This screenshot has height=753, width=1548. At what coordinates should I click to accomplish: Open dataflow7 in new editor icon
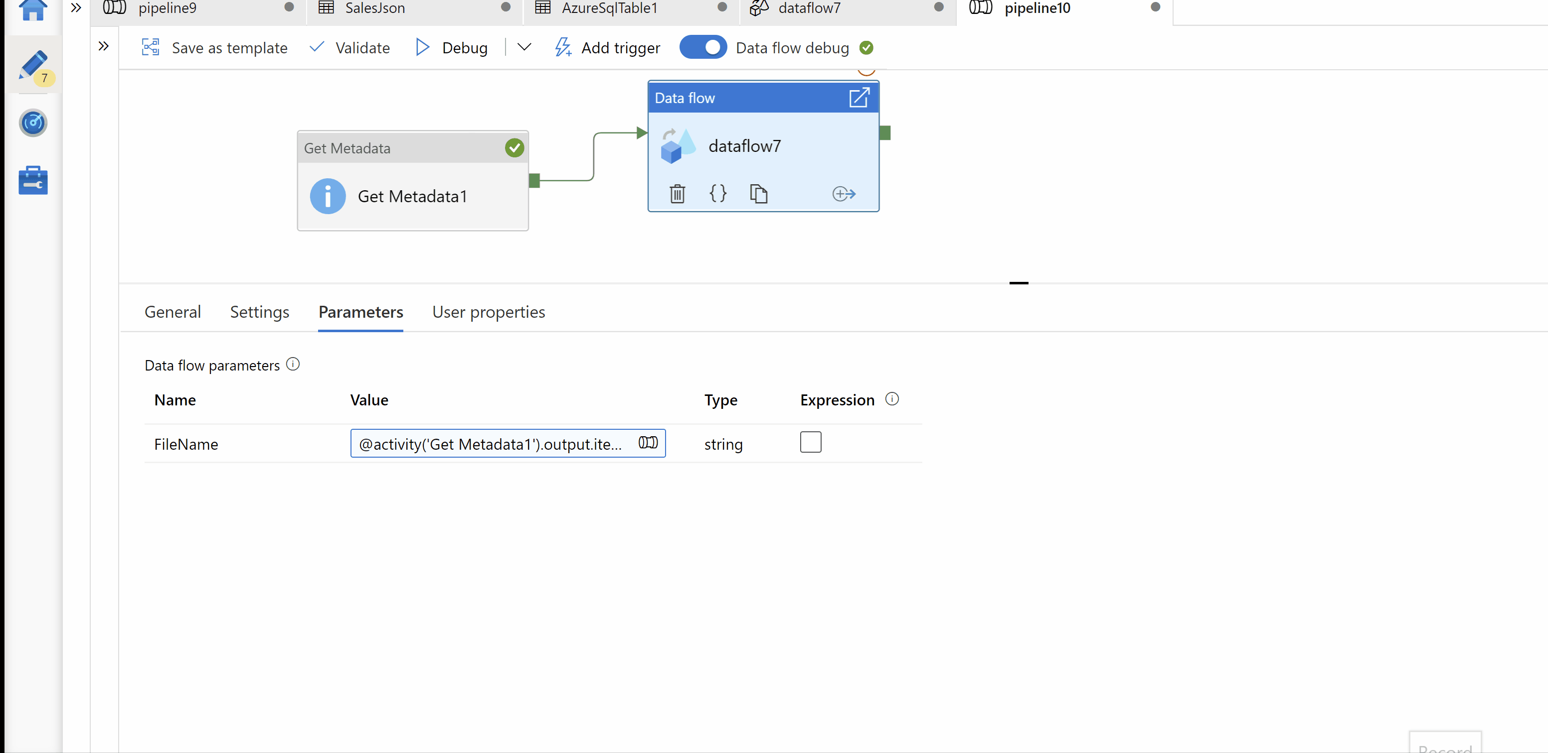point(860,98)
